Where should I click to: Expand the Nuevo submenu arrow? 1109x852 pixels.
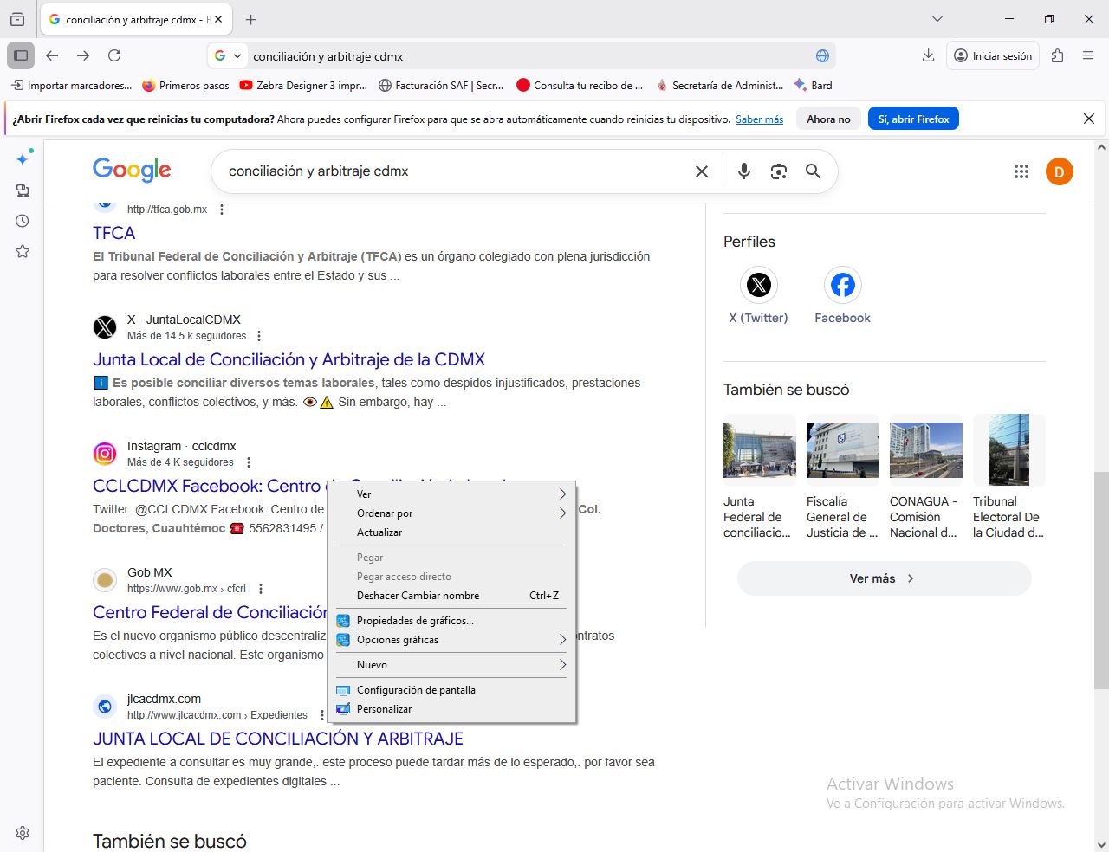[561, 665]
